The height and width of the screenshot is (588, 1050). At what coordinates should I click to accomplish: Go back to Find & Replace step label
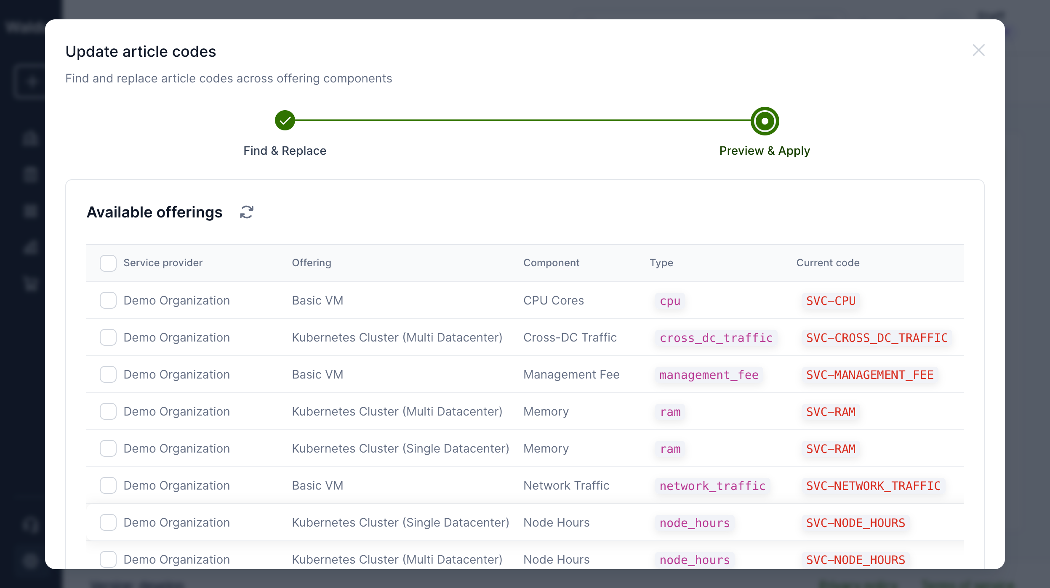285,151
